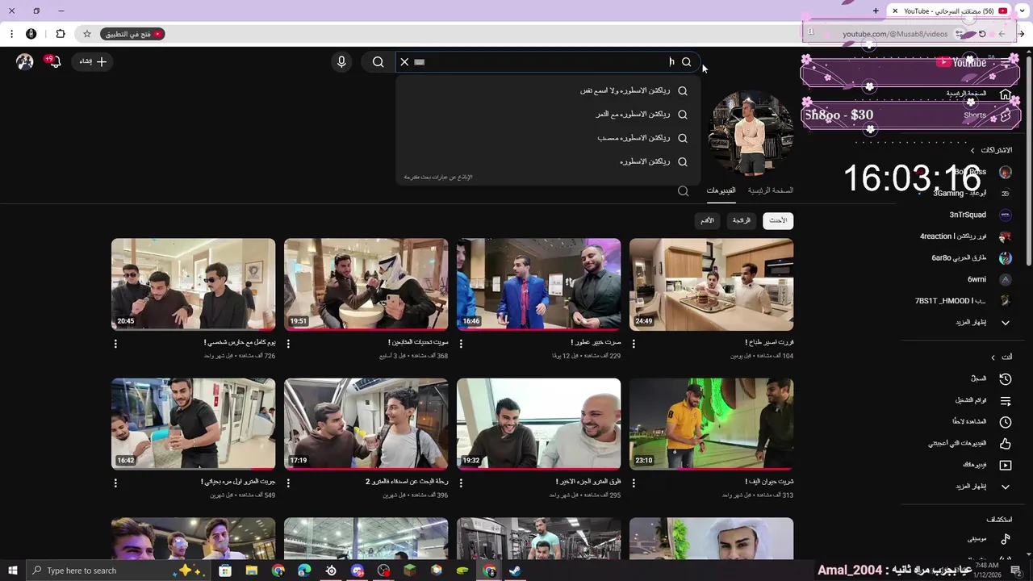
Task: Open the options menu for قررت اصير طباخ video
Action: point(634,344)
